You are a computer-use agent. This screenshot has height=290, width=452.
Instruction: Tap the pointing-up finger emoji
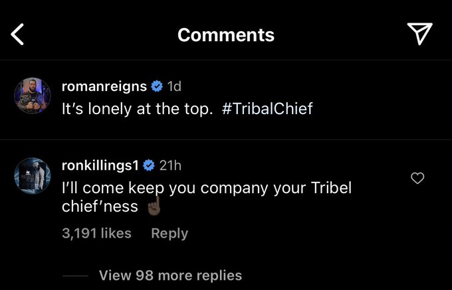click(154, 206)
